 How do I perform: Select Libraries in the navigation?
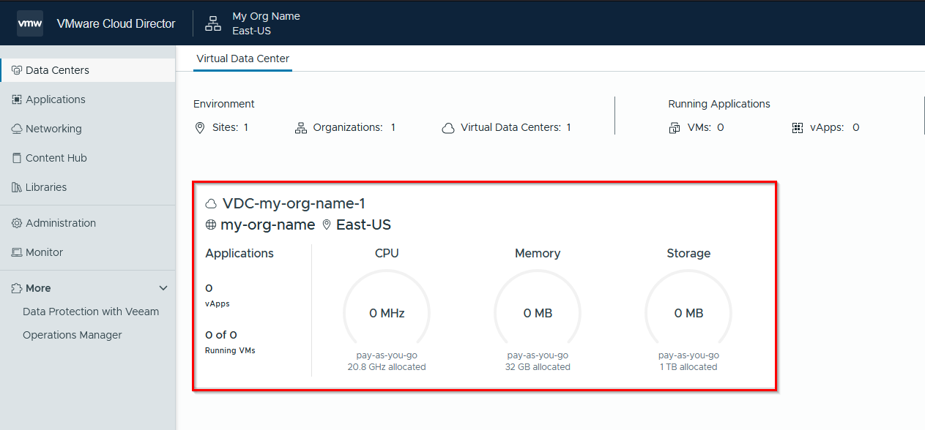pyautogui.click(x=88, y=187)
